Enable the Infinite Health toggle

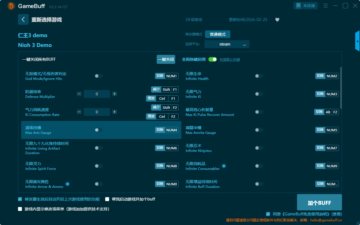[x=259, y=76]
